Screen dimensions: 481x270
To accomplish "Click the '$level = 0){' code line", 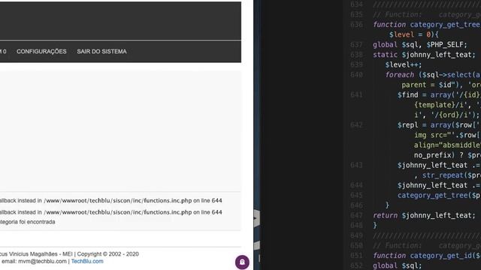I will coord(414,34).
